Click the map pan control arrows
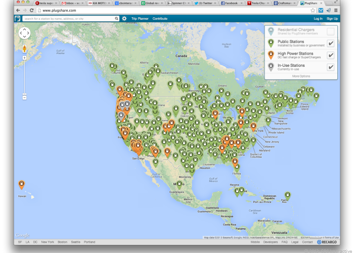This screenshot has height=253, width=354. [24, 33]
